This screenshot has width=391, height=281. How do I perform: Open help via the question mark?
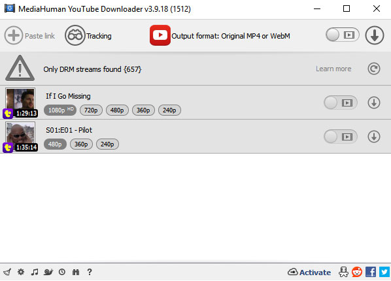90,272
